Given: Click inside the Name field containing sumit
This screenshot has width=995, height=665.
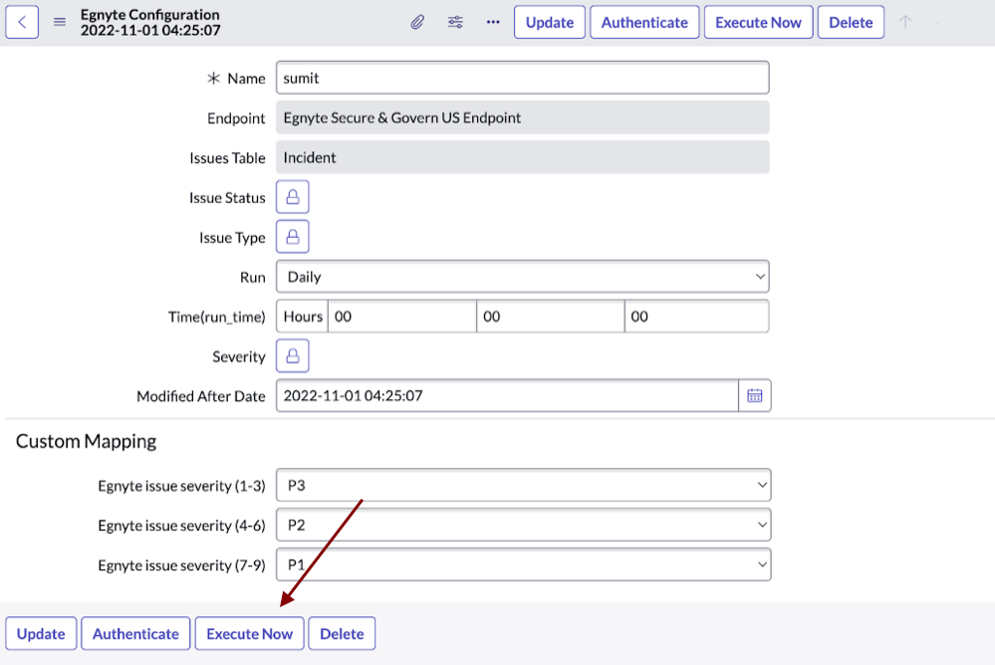Looking at the screenshot, I should coord(522,77).
